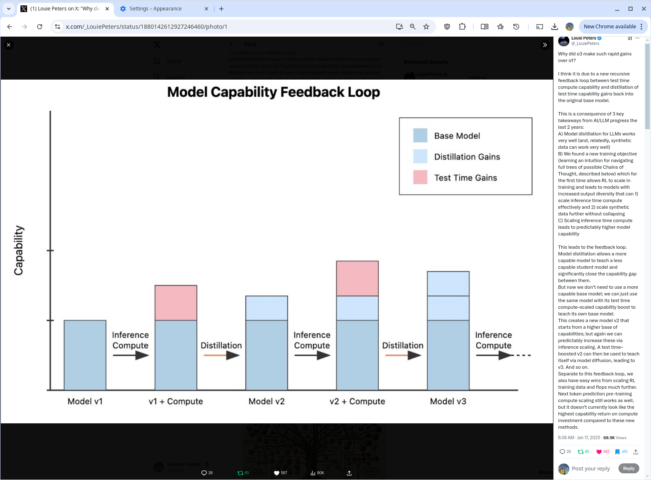Click the pink Test Time Gains legend swatch
This screenshot has height=480, width=651.
click(420, 177)
